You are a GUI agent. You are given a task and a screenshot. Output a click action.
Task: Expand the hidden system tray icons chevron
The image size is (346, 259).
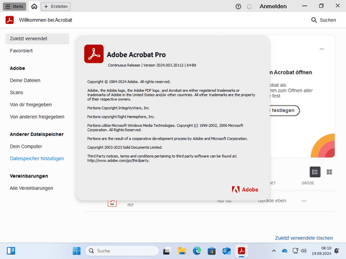coord(274,251)
